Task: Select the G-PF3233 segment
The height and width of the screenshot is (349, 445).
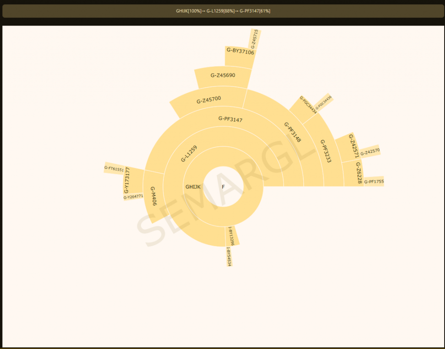Action: tap(326, 151)
